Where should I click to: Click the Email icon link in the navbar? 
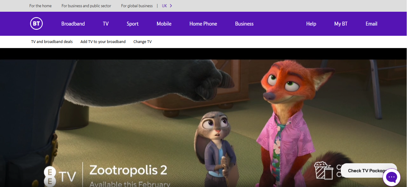pyautogui.click(x=371, y=23)
